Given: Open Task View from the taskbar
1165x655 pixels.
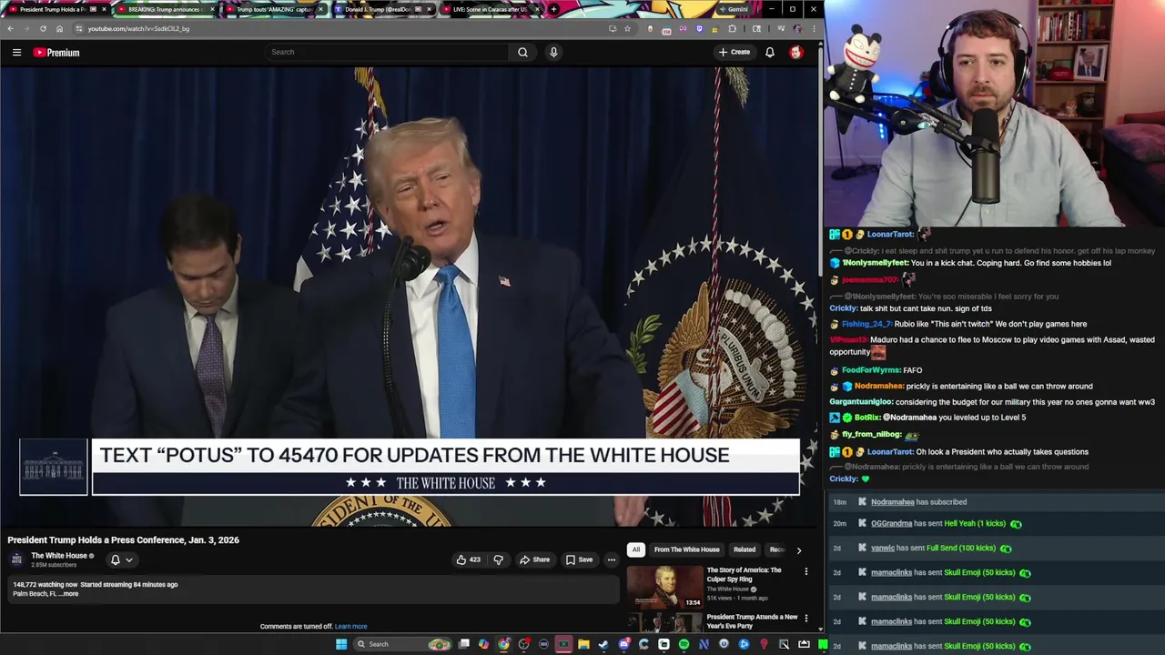Looking at the screenshot, I should pos(463,644).
